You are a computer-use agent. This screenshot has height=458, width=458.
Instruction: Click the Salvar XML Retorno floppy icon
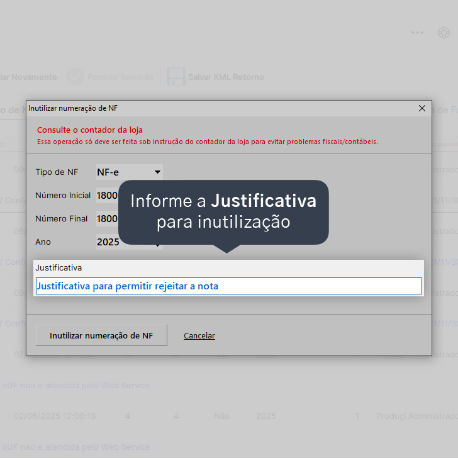tap(176, 77)
